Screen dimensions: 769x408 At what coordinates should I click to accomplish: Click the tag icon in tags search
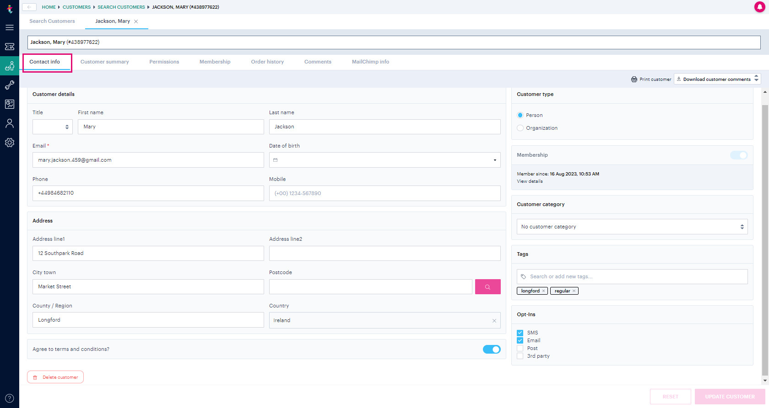click(524, 277)
